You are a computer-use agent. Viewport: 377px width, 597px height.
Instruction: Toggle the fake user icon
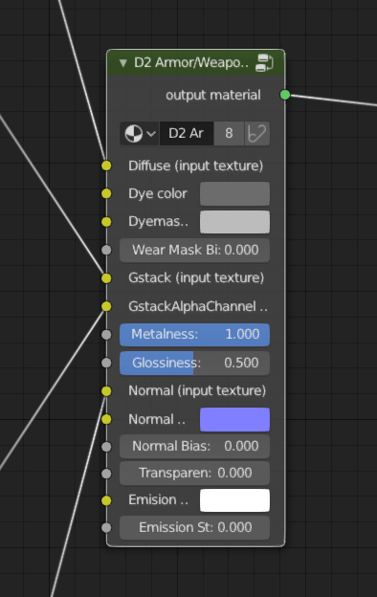pyautogui.click(x=257, y=134)
